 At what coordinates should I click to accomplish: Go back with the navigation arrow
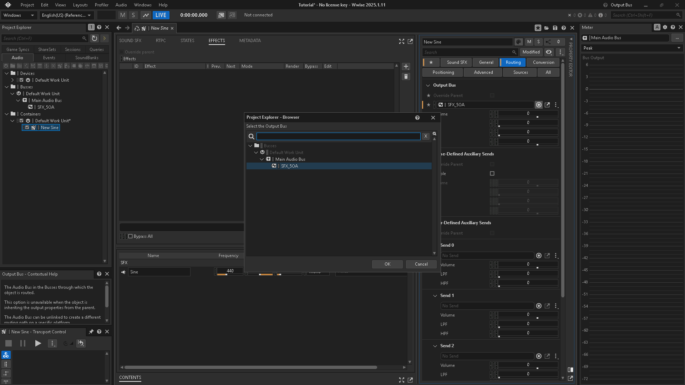(119, 28)
